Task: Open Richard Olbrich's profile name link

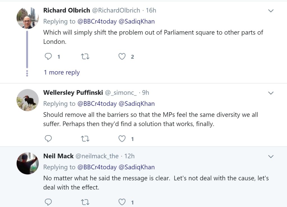Action: tap(67, 10)
